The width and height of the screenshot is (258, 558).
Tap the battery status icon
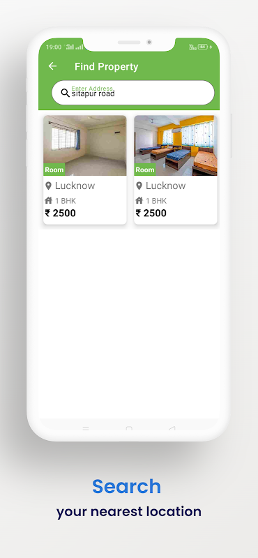tap(202, 47)
